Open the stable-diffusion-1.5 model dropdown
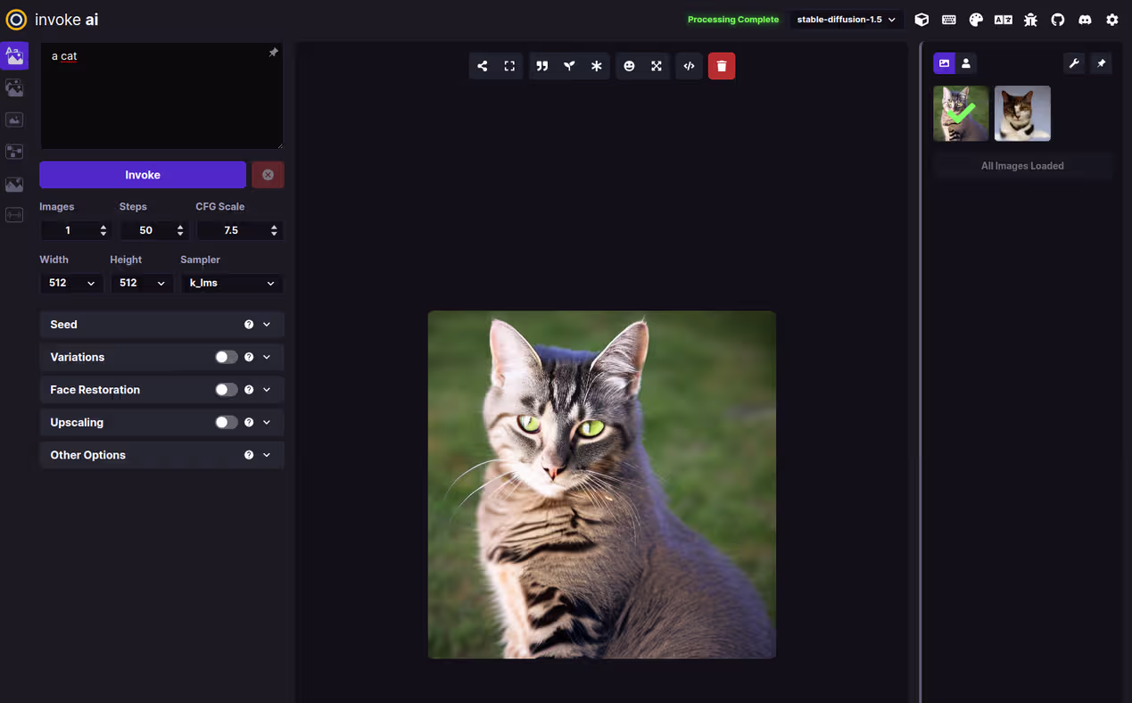The image size is (1132, 703). [x=846, y=20]
